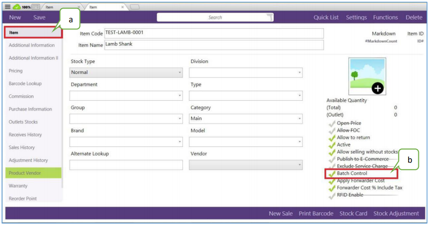Viewport: 430px width, 225px height.
Task: Toggle RFID Enable checkbox
Action: click(x=332, y=195)
